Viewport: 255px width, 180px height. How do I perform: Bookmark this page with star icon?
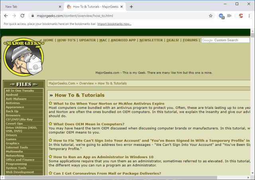(x=211, y=16)
